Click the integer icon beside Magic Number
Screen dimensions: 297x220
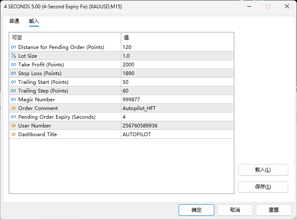pos(13,100)
